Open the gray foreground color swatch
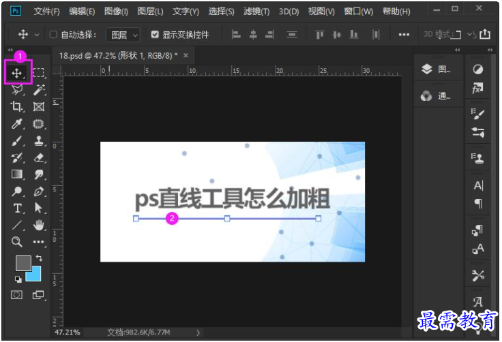This screenshot has height=342, width=502. pyautogui.click(x=24, y=263)
